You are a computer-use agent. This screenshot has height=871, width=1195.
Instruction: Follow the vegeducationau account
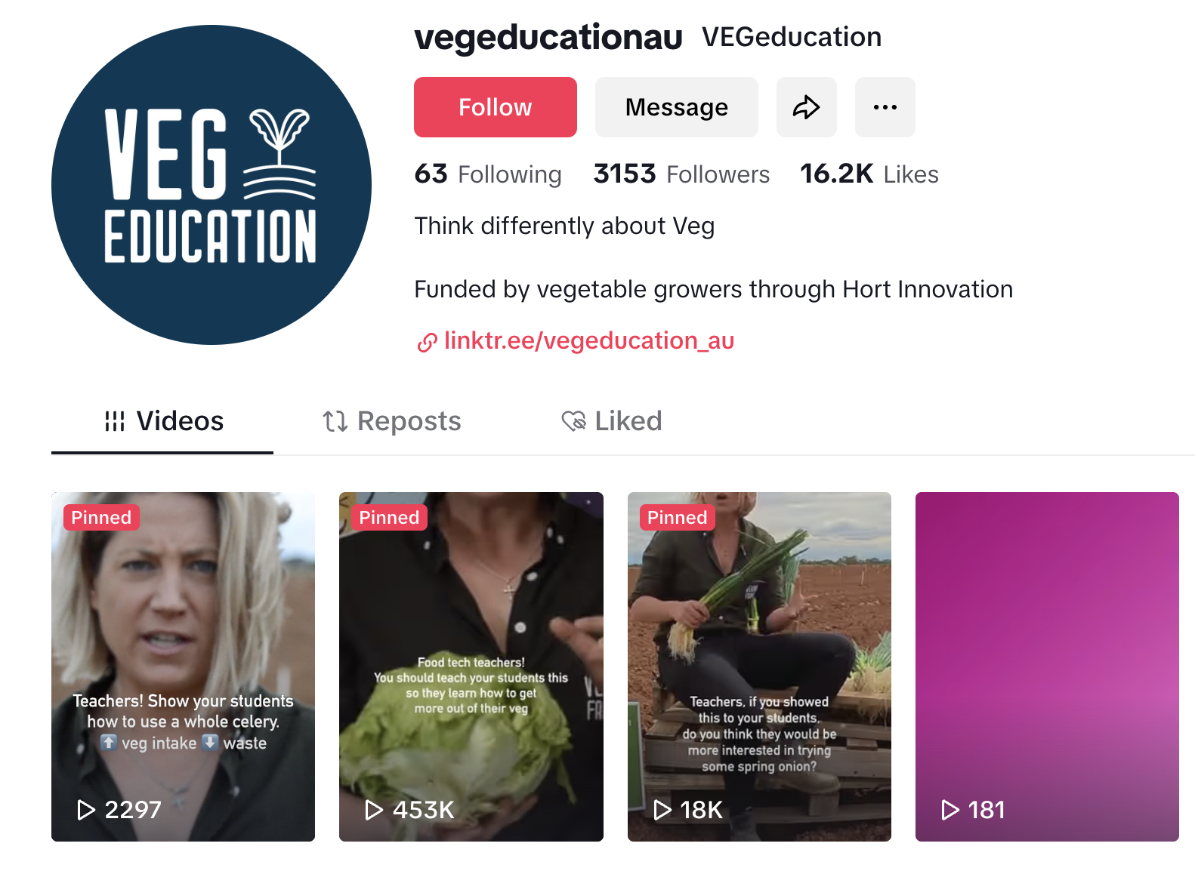[x=496, y=107]
